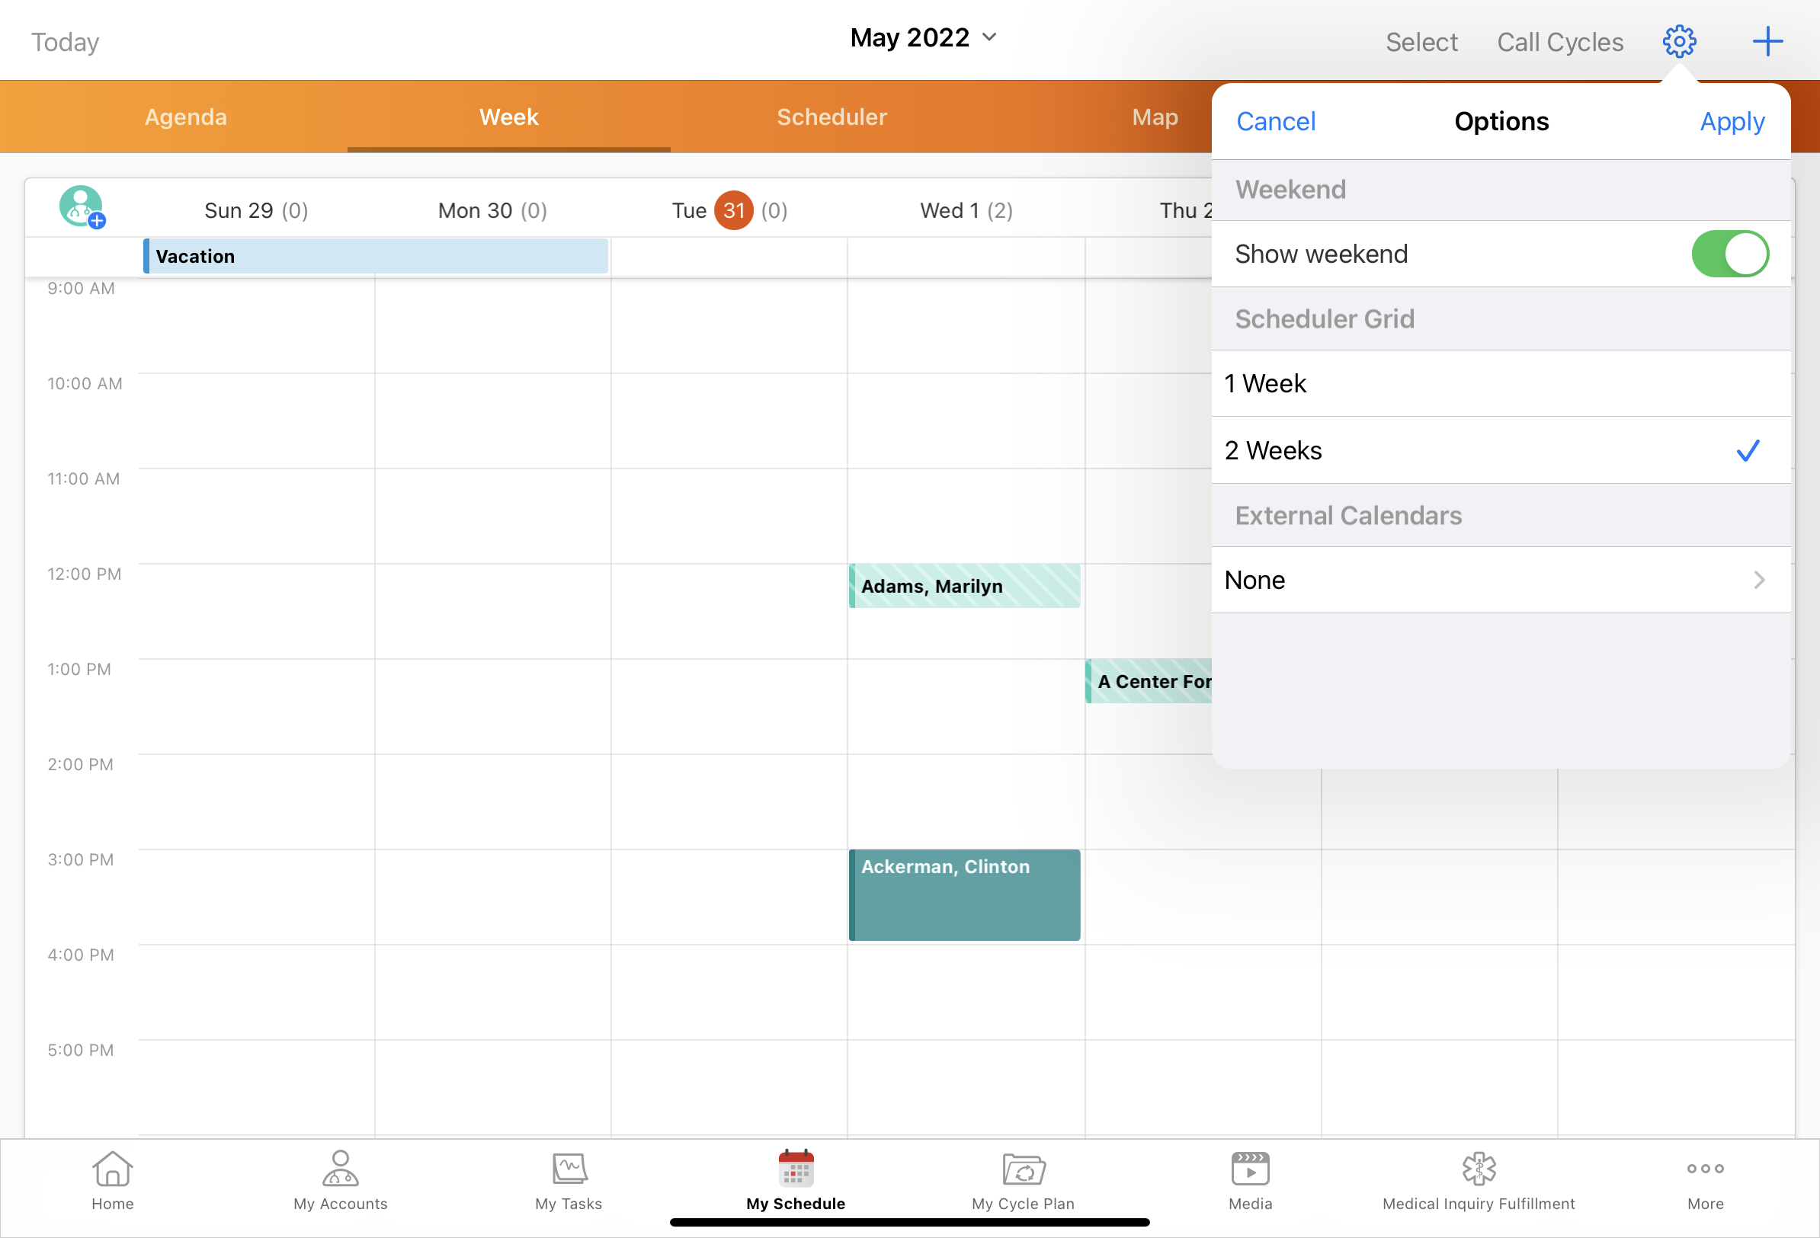This screenshot has height=1238, width=1820.
Task: Open Media icon in bottom bar
Action: click(x=1250, y=1180)
